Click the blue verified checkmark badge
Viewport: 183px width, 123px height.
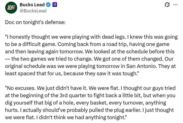click(x=48, y=5)
